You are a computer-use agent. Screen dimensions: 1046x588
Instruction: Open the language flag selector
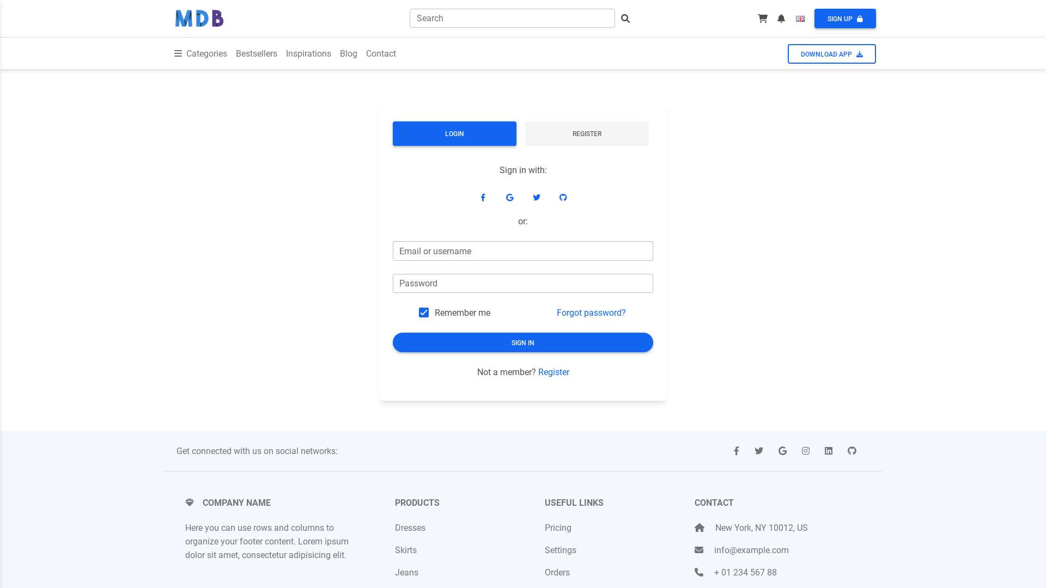pyautogui.click(x=800, y=19)
